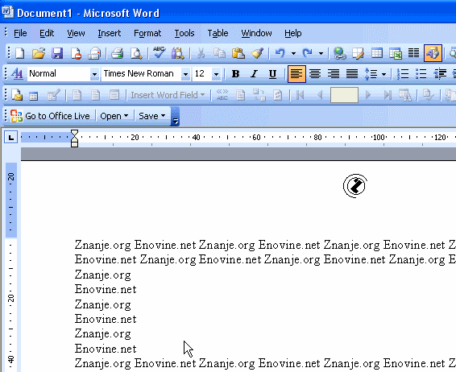Click the E-mail envelope toolbar icon
This screenshot has height=372, width=456.
click(94, 53)
